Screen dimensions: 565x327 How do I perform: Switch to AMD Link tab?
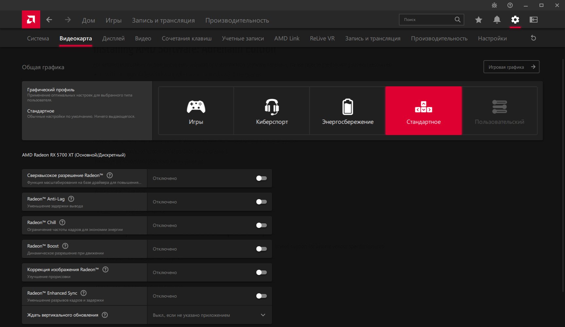click(x=287, y=38)
